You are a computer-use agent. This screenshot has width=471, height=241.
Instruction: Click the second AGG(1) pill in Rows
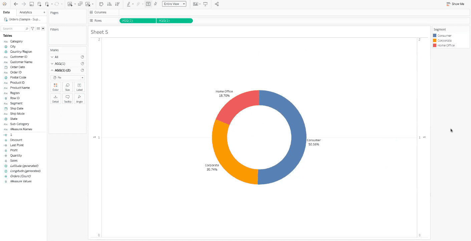coord(175,21)
